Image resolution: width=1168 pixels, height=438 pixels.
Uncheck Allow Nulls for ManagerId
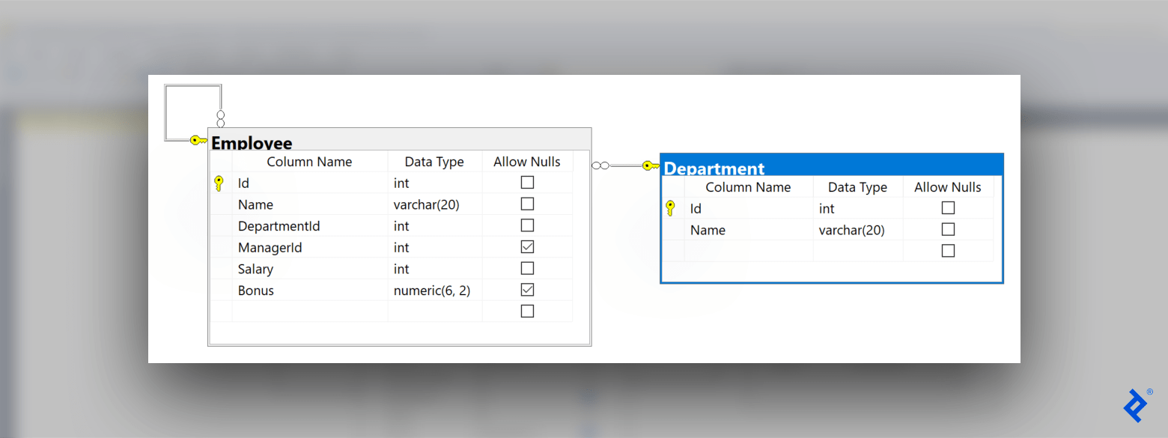[x=527, y=246]
